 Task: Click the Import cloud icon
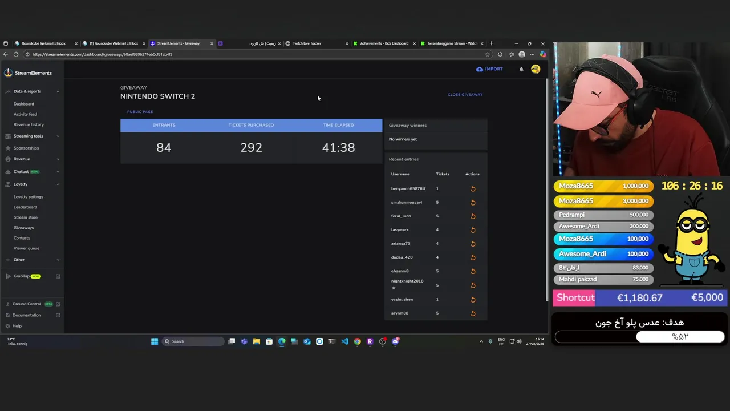[x=479, y=69]
